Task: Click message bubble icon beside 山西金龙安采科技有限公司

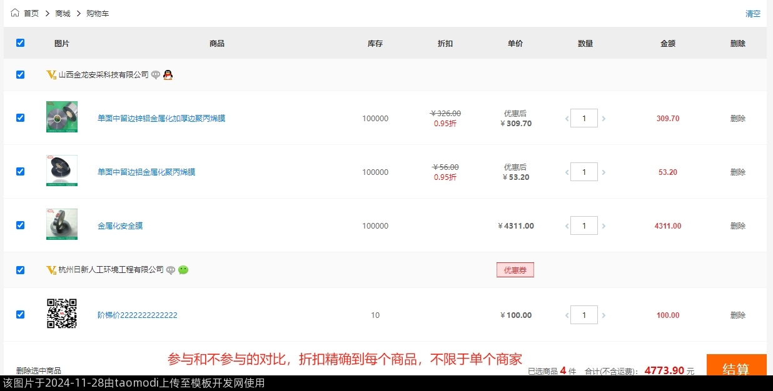Action: 156,75
